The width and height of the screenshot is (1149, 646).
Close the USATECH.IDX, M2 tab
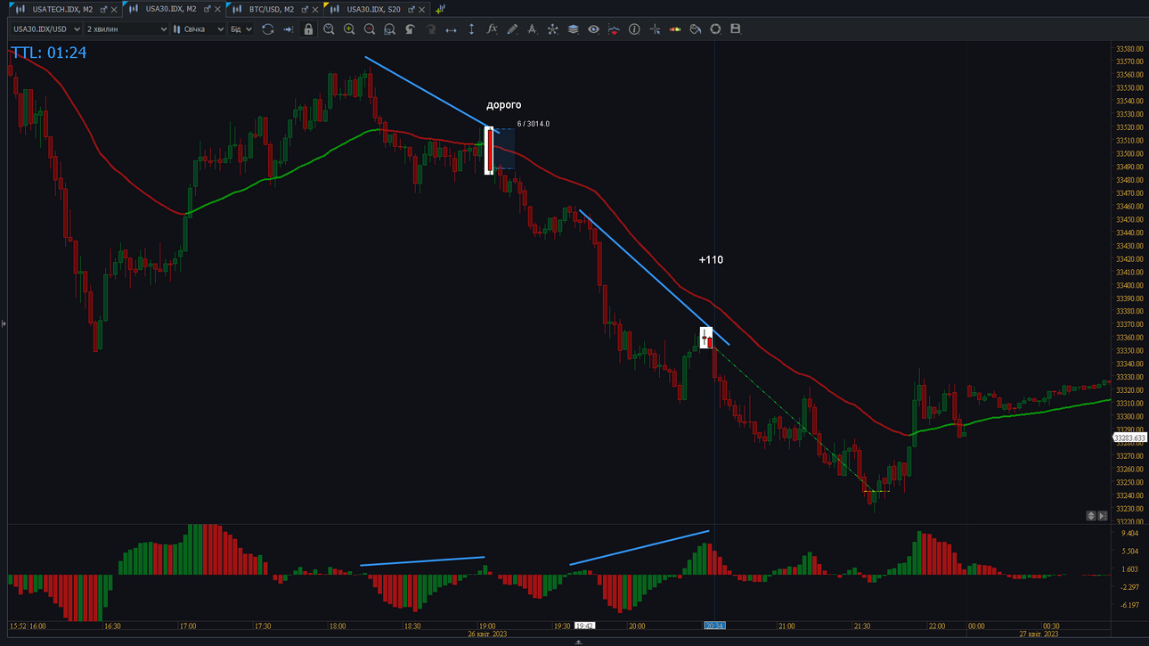click(x=113, y=9)
